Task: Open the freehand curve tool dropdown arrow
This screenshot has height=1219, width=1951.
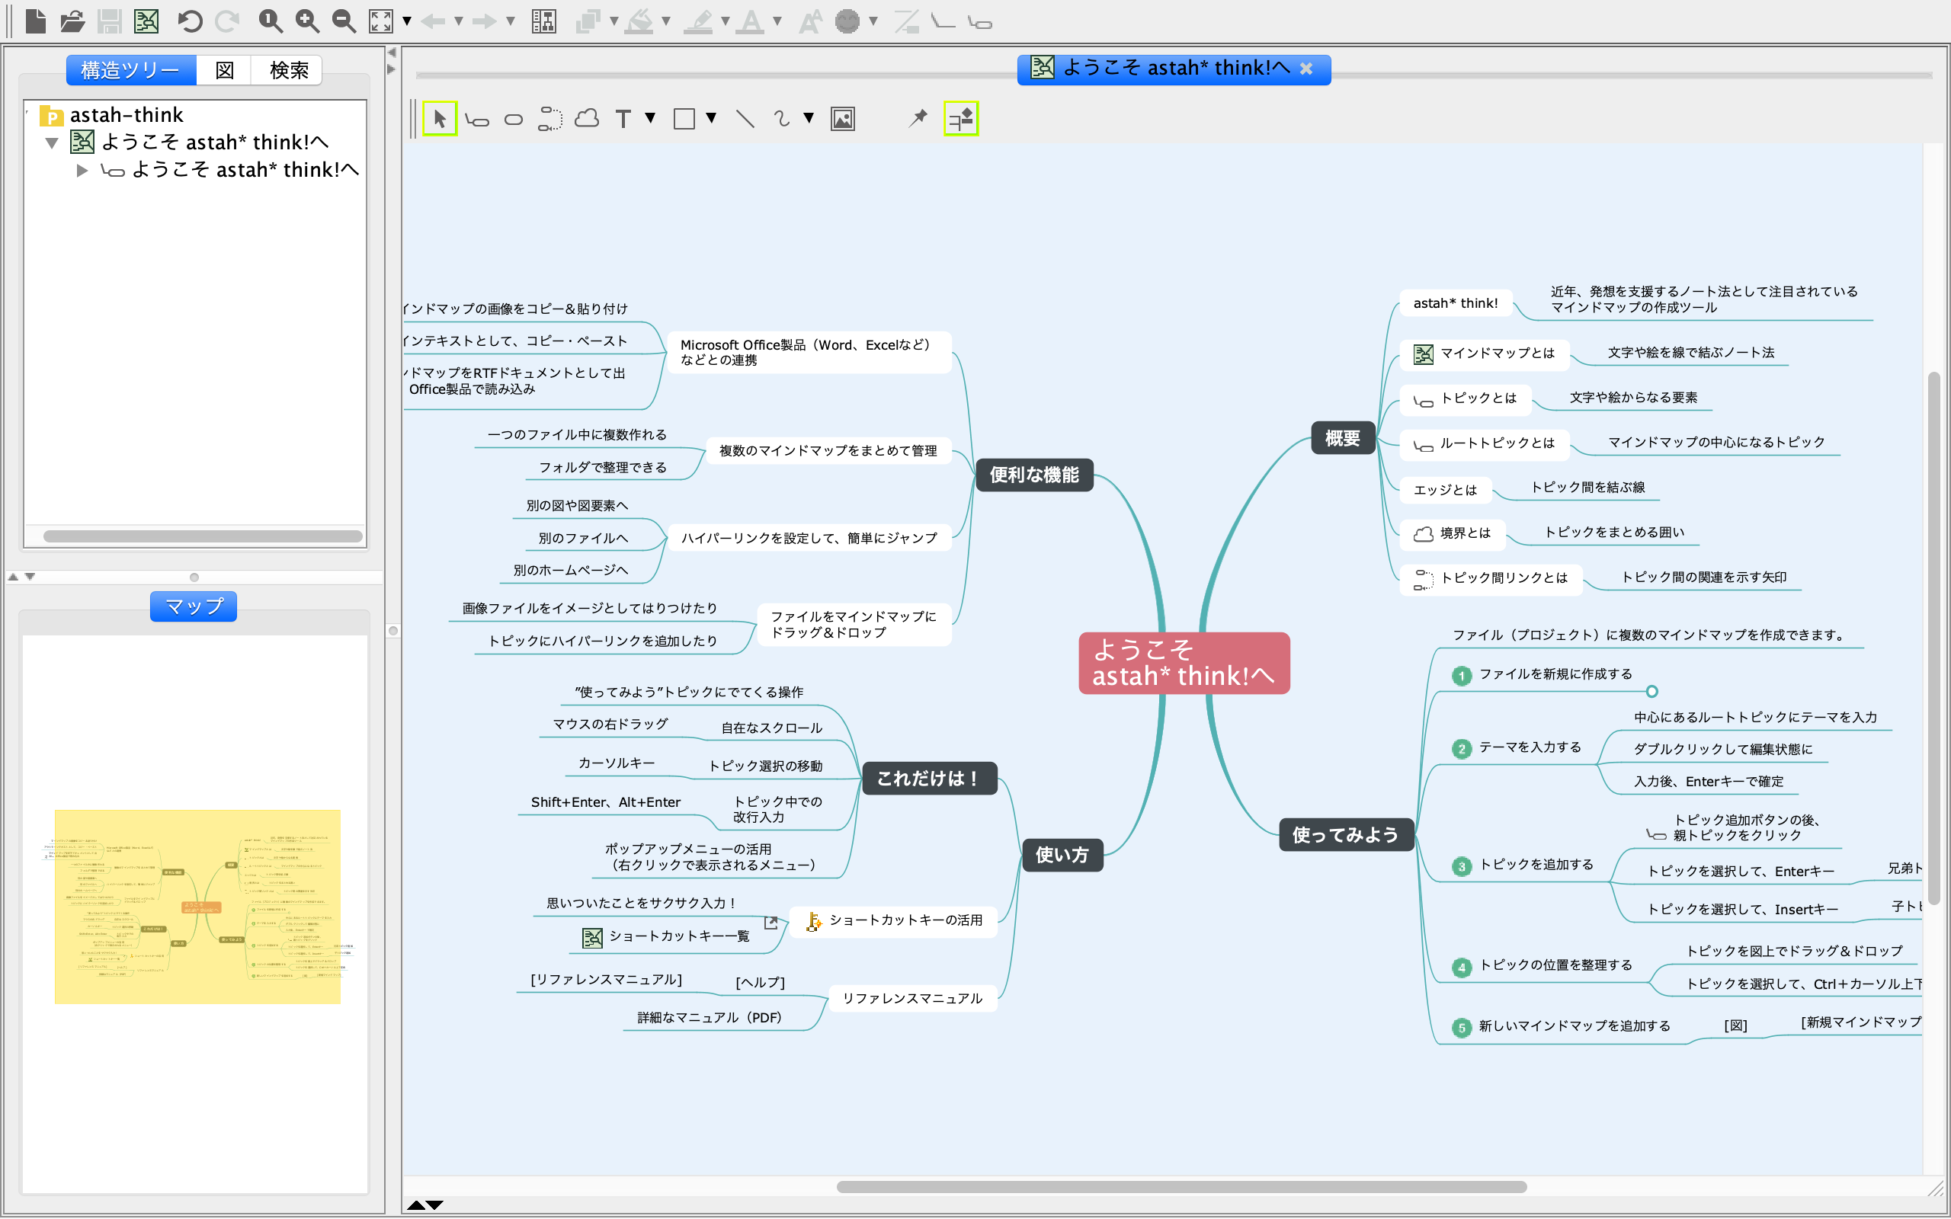Action: 809,119
